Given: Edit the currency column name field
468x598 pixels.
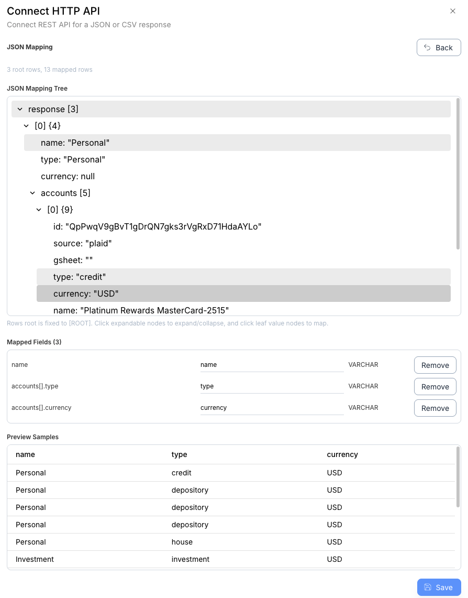Looking at the screenshot, I should [271, 408].
